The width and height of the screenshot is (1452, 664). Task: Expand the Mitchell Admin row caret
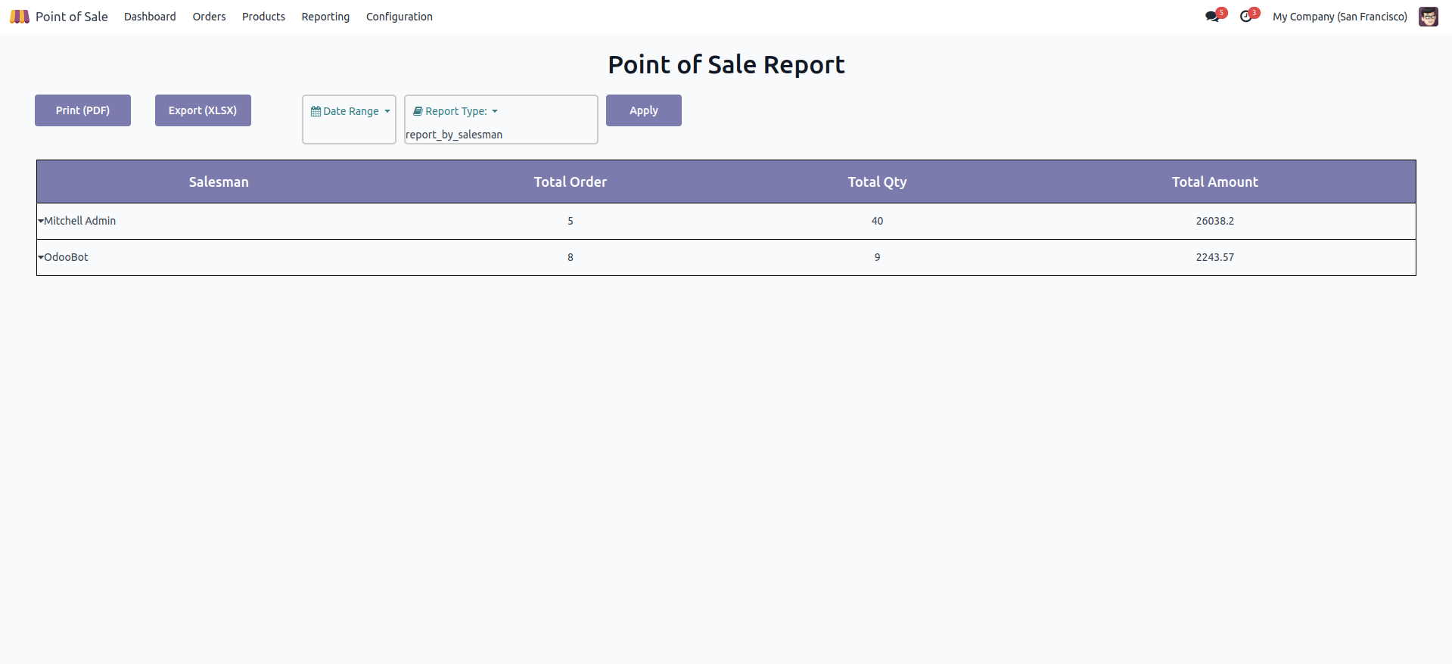click(41, 221)
